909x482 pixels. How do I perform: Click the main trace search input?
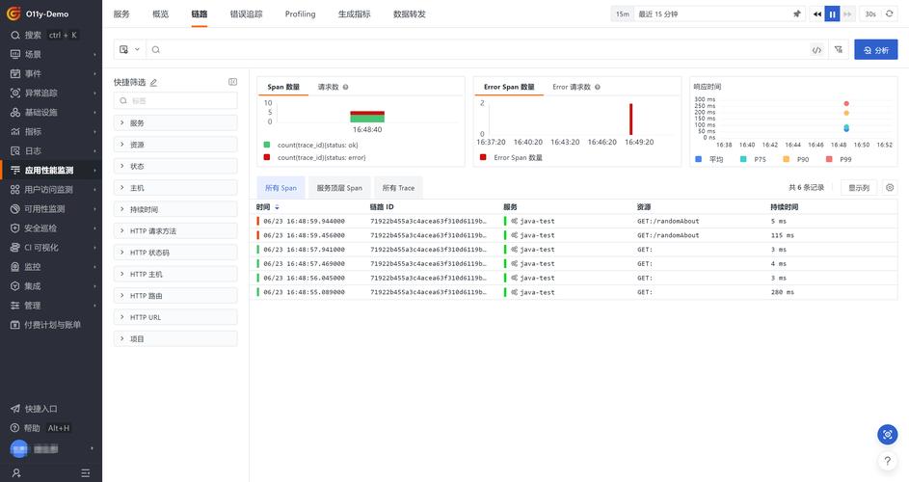coord(478,50)
